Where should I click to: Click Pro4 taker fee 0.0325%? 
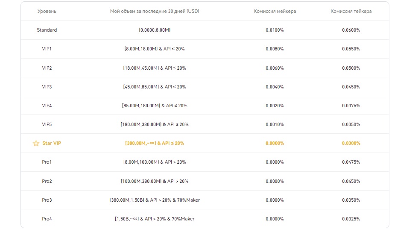[351, 219]
